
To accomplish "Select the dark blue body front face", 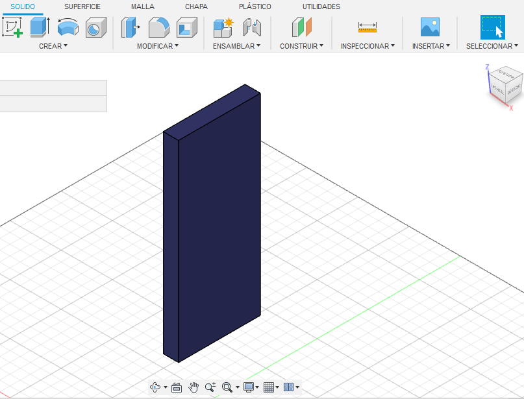I will pos(219,227).
